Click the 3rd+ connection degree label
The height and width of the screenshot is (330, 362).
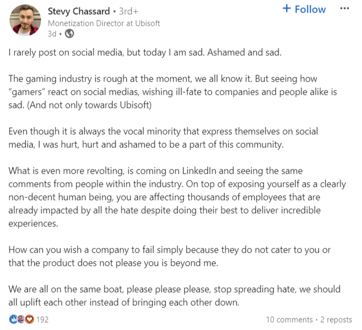point(128,11)
